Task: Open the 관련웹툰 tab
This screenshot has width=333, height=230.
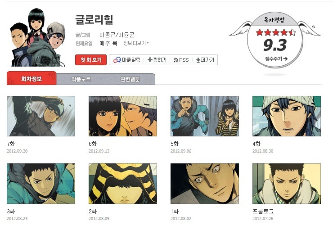Action: click(x=130, y=79)
